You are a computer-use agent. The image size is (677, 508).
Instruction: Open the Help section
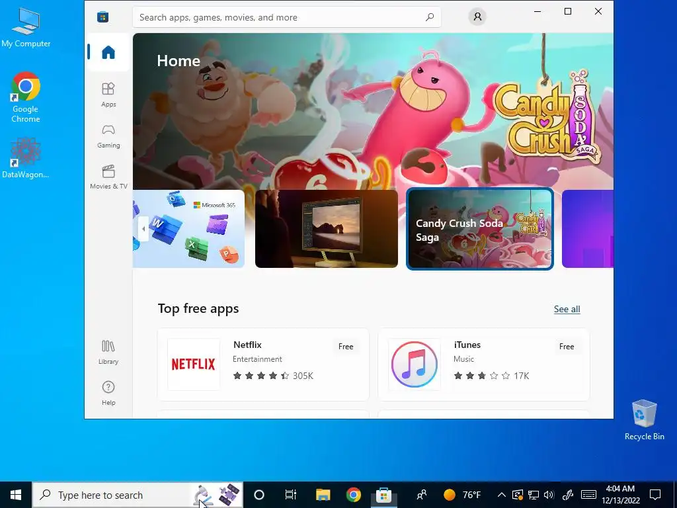[108, 393]
